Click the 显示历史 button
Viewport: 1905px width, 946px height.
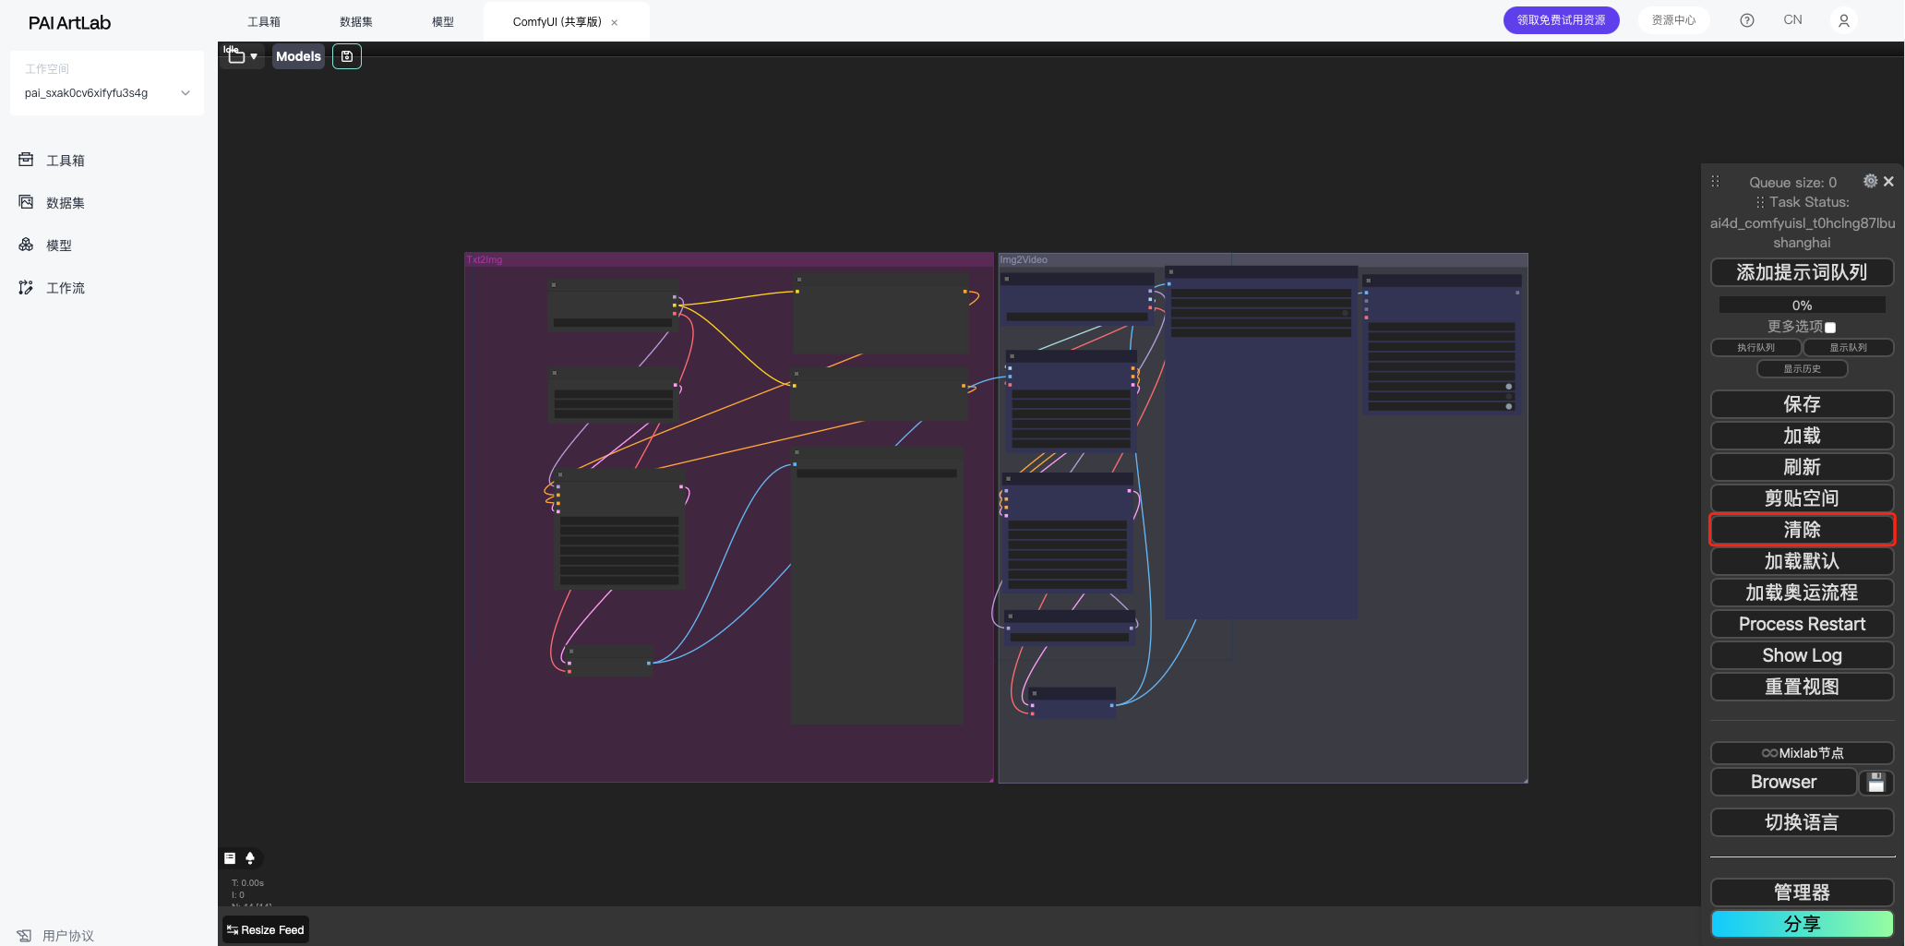[1802, 369]
